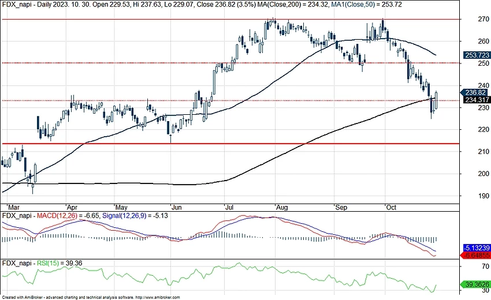The image size is (491, 300).
Task: Click the 253.723 MA50 price label
Action: pyautogui.click(x=477, y=55)
